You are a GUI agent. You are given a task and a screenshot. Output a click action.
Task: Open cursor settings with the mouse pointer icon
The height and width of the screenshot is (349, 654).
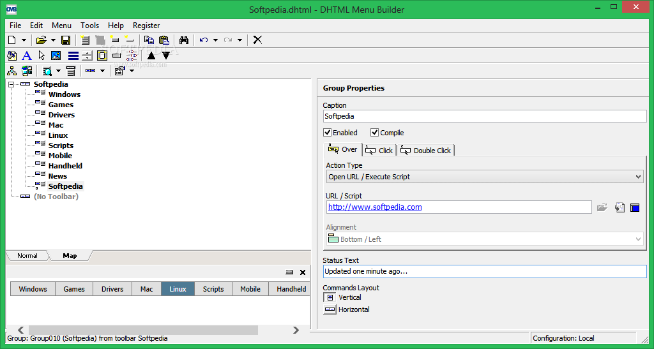(x=42, y=56)
